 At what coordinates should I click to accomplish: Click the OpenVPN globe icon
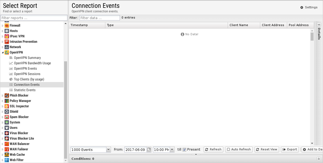point(6,52)
